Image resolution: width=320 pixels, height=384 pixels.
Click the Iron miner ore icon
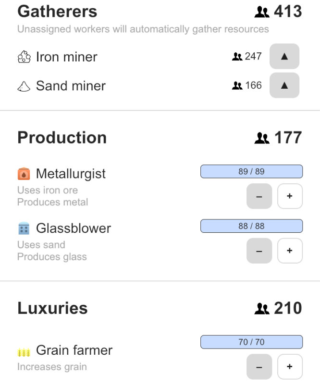[x=24, y=57]
